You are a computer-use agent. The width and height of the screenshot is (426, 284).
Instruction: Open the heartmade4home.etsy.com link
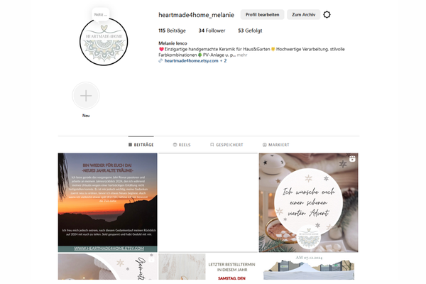[191, 60]
